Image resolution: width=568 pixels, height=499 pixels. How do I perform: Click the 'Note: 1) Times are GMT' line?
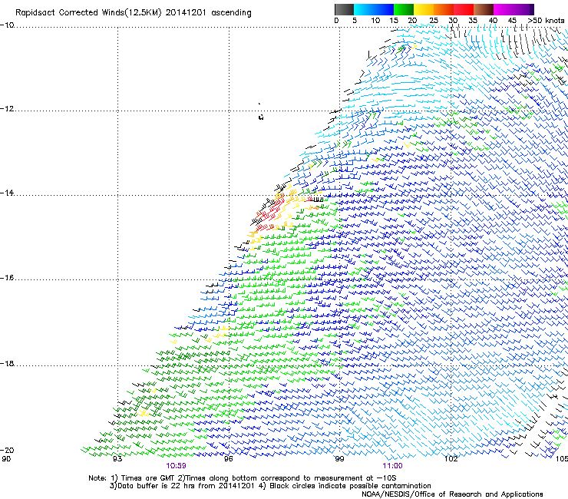[242, 478]
